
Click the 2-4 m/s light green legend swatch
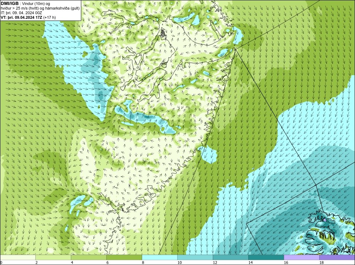(53, 257)
